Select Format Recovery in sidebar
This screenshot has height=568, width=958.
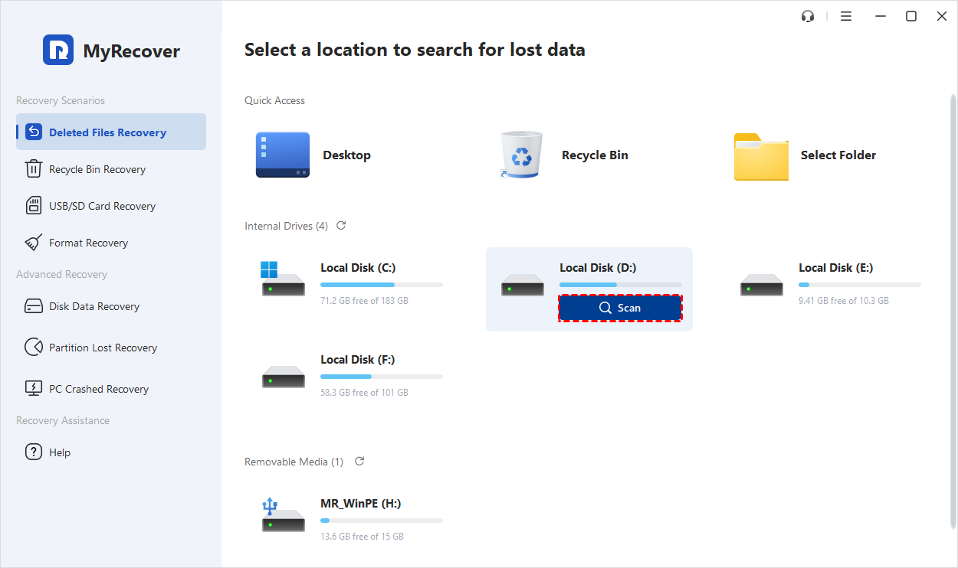(x=88, y=243)
